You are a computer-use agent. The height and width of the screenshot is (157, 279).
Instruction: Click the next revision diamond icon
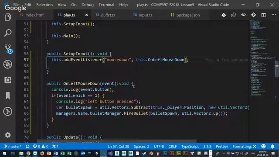tap(253, 15)
